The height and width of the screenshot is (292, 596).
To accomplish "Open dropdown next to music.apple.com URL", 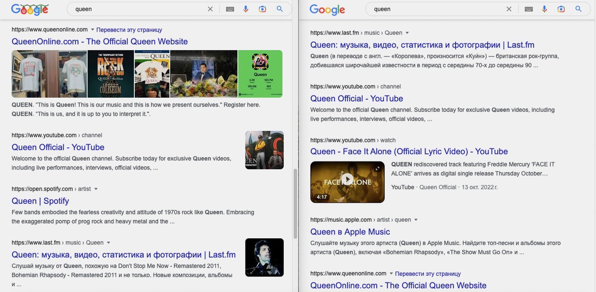I will click(x=416, y=220).
